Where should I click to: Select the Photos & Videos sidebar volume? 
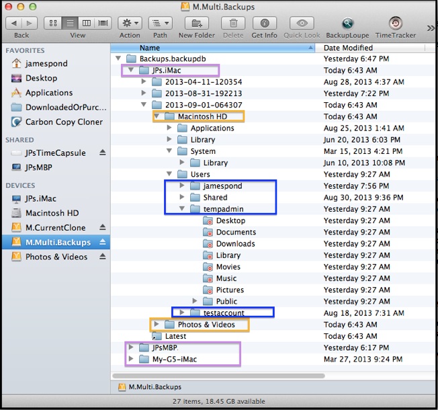pyautogui.click(x=56, y=257)
